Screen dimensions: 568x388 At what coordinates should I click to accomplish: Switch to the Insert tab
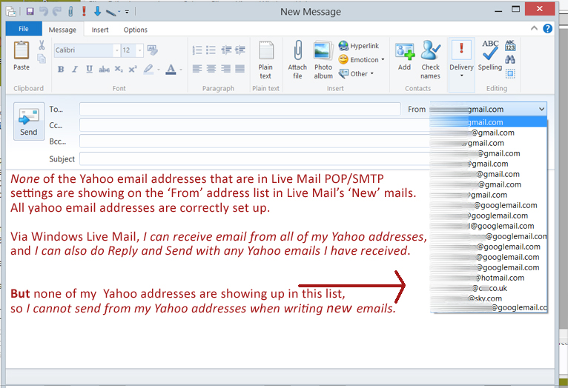click(100, 30)
